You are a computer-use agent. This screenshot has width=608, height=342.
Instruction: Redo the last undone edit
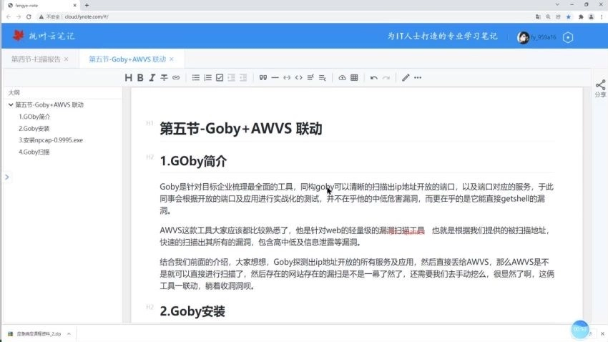(386, 77)
